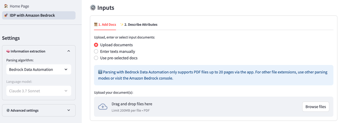Click the info icon in the blue notice
The width and height of the screenshot is (340, 123).
point(100,72)
